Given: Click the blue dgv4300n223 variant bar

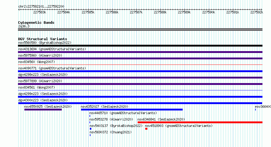Looking at the screenshot, I should pyautogui.click(x=140, y=103).
